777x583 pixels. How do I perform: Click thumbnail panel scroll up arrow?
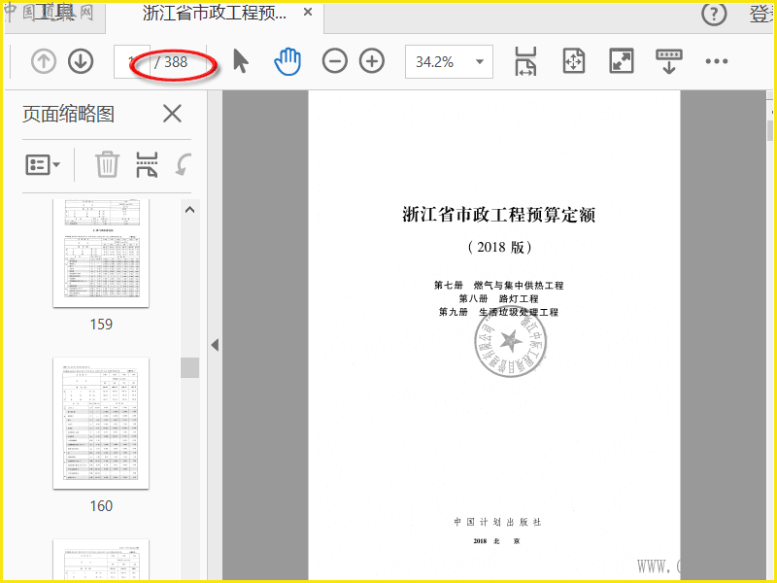click(189, 210)
